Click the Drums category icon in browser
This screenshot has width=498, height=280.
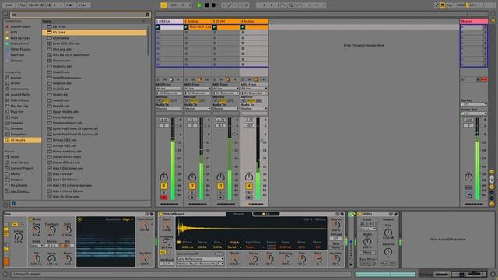click(7, 83)
